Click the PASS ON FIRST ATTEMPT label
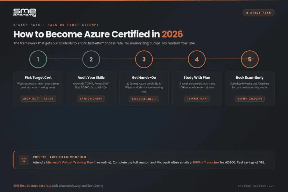The height and width of the screenshot is (192, 288). (73, 25)
